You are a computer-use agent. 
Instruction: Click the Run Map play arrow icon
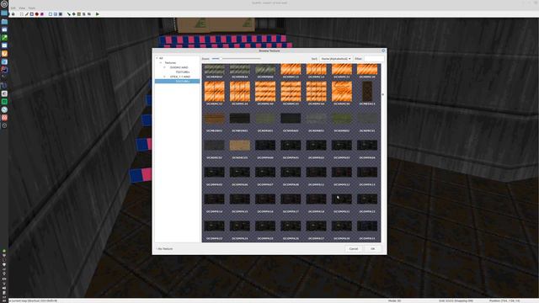98,14
